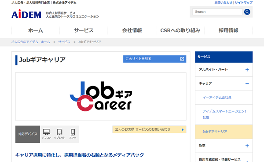Image resolution: width=264 pixels, height=162 pixels.
Task: Open the サービス main navigation item
Action: tap(84, 30)
